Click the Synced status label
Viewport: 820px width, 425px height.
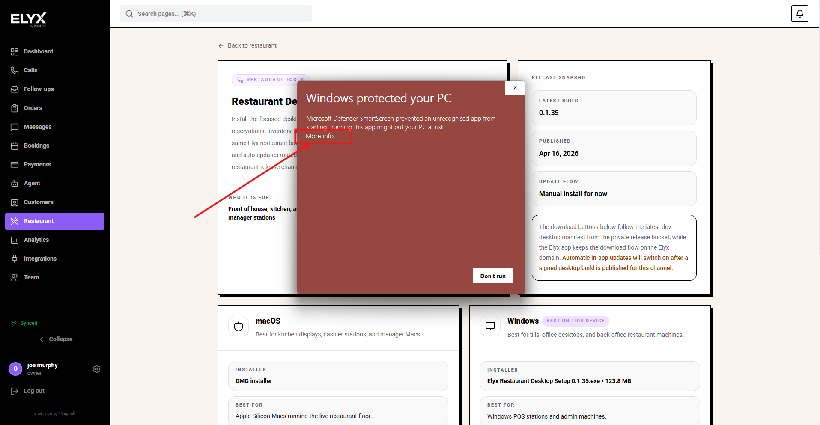(29, 323)
